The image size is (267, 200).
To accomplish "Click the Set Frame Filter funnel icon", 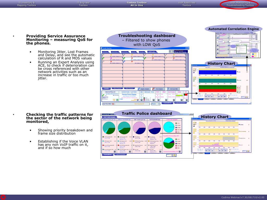I will click(168, 89).
